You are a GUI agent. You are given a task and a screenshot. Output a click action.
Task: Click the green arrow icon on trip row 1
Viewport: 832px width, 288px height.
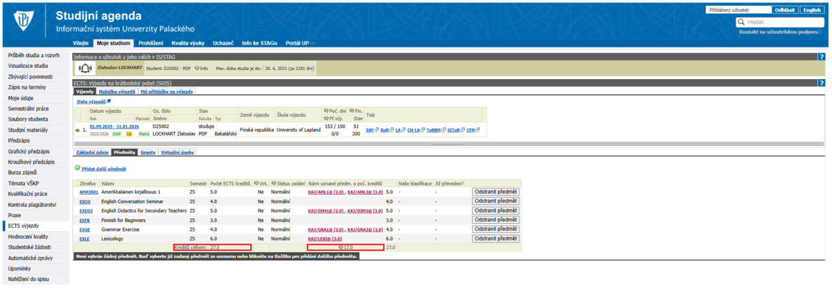[78, 130]
